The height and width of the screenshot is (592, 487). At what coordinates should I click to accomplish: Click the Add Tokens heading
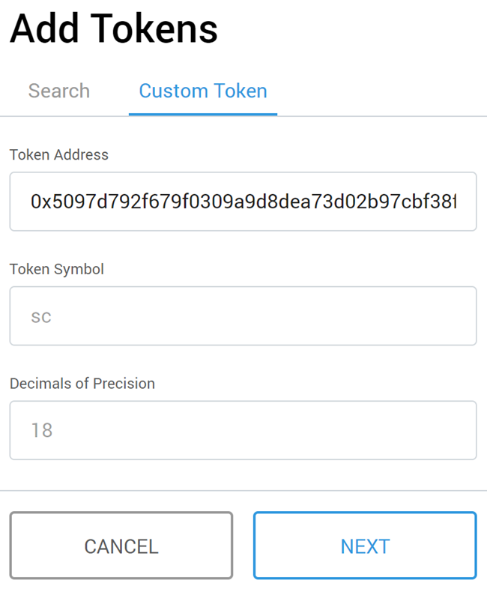click(114, 28)
